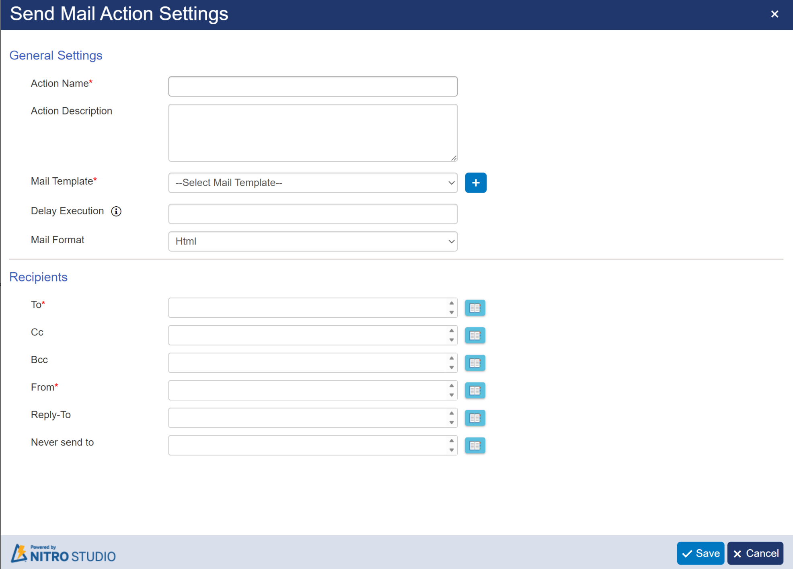
Task: Show Delay Execution info tooltip icon
Action: [116, 212]
